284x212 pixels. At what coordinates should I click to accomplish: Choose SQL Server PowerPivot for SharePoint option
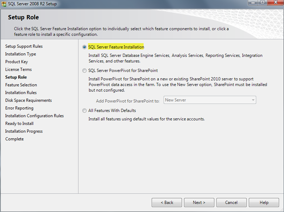[x=84, y=71]
